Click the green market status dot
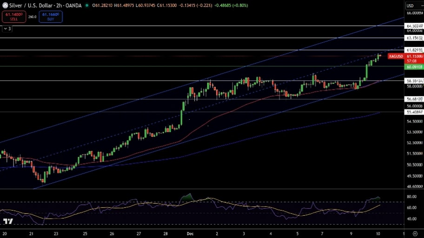Image resolution: width=424 pixels, height=238 pixels. point(87,6)
